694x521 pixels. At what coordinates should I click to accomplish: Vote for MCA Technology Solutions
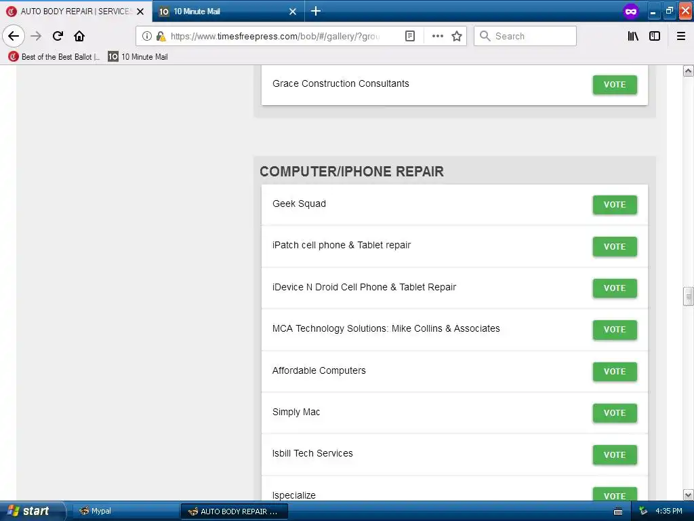coord(615,330)
